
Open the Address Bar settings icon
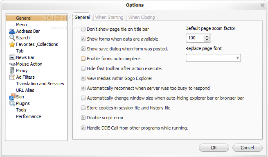click(x=12, y=31)
